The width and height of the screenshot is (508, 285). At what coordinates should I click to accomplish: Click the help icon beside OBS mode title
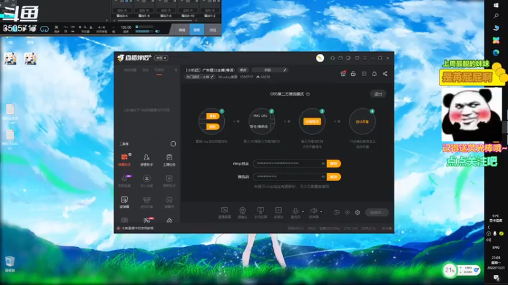tap(308, 94)
